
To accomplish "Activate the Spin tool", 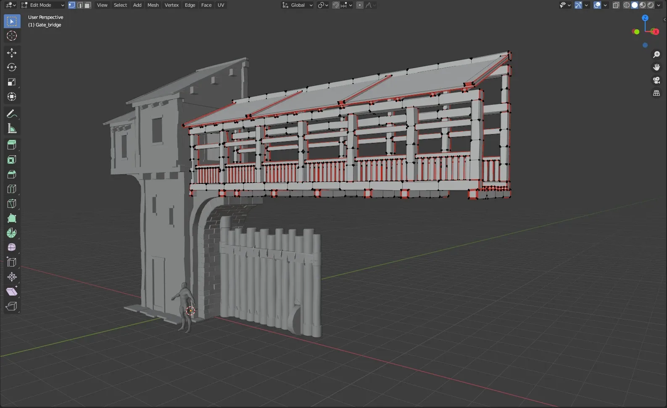I will pos(12,233).
